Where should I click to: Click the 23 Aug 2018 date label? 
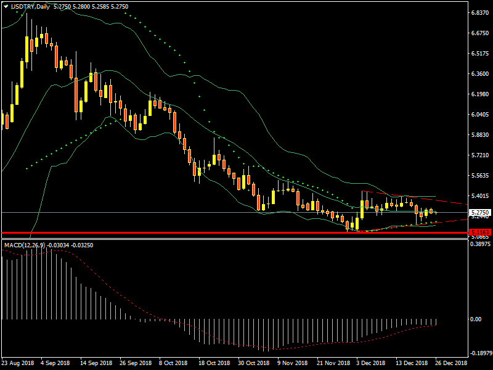(x=17, y=363)
